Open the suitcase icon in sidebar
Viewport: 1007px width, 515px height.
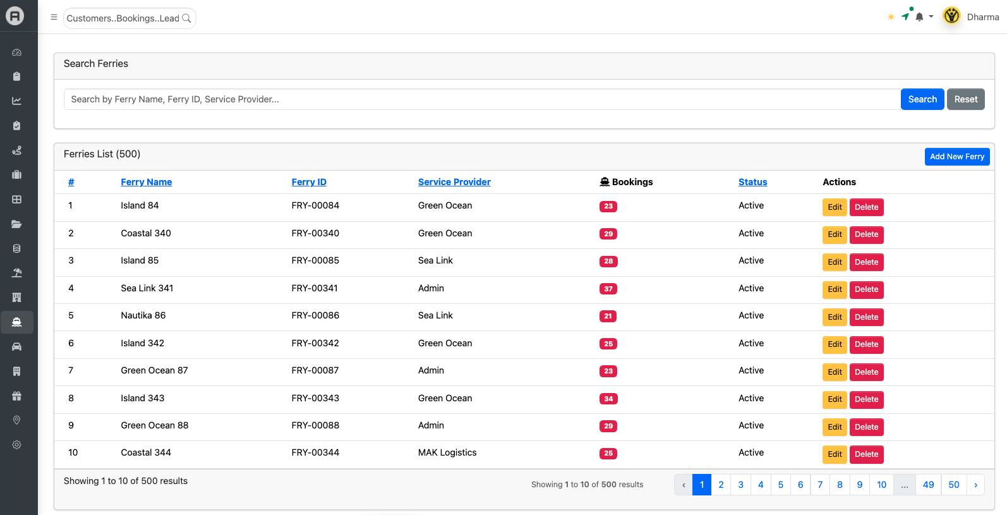click(x=17, y=175)
